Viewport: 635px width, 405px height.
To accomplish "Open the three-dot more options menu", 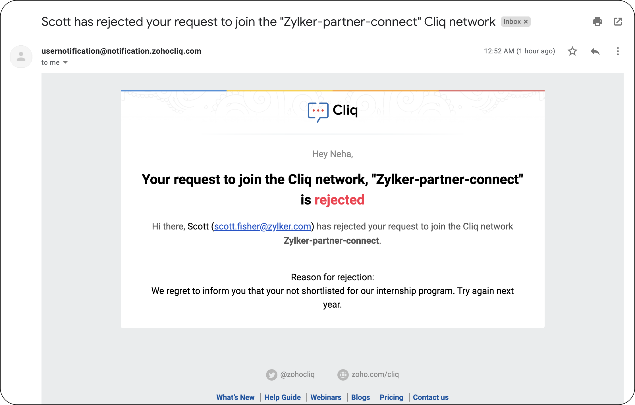I will 618,51.
